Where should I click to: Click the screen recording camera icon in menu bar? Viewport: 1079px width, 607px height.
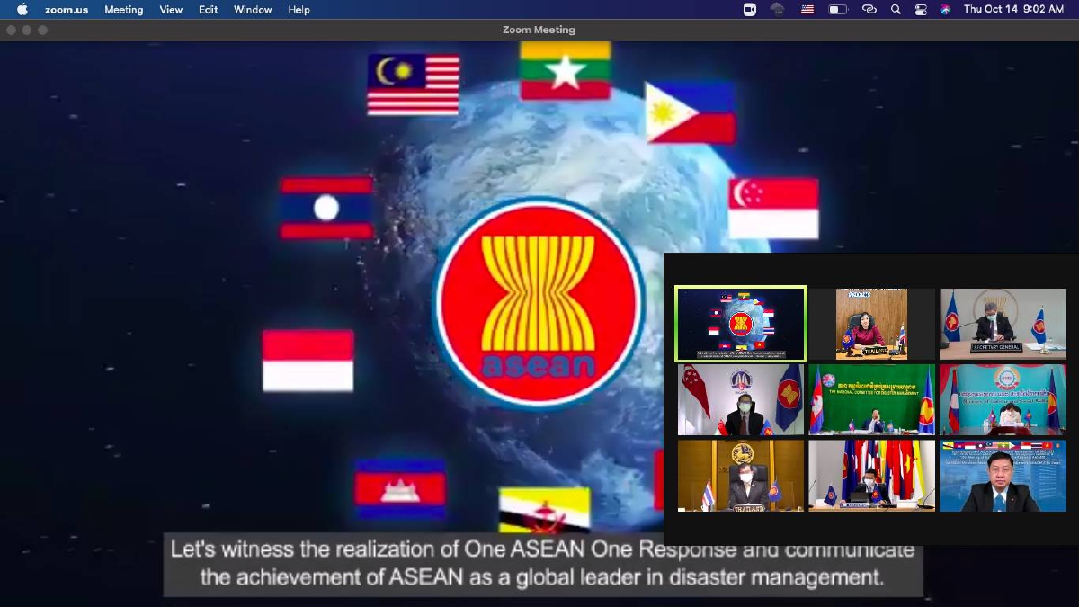(x=749, y=9)
